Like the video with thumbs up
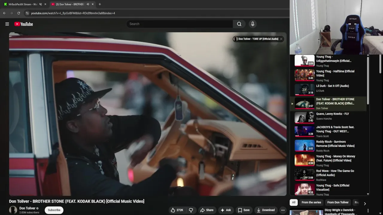The width and height of the screenshot is (383, 215). pos(177,210)
